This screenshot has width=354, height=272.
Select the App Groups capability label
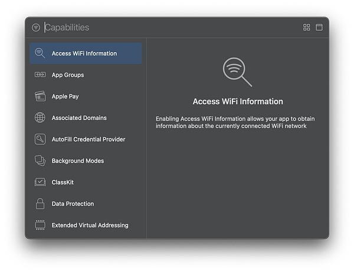click(68, 75)
